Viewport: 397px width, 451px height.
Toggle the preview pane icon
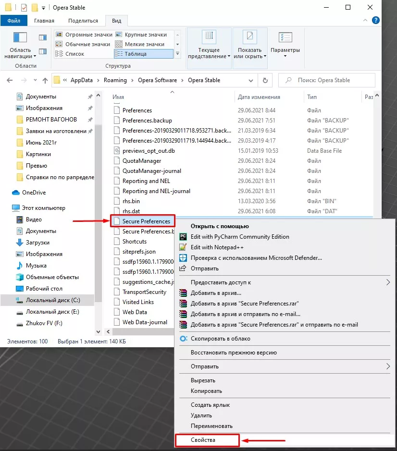point(43,37)
